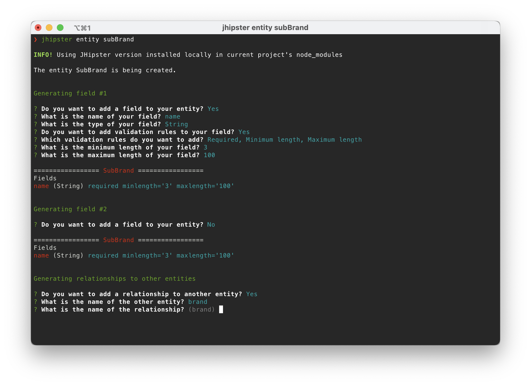This screenshot has height=386, width=531.
Task: Click the green 'INFO!' label
Action: point(43,55)
